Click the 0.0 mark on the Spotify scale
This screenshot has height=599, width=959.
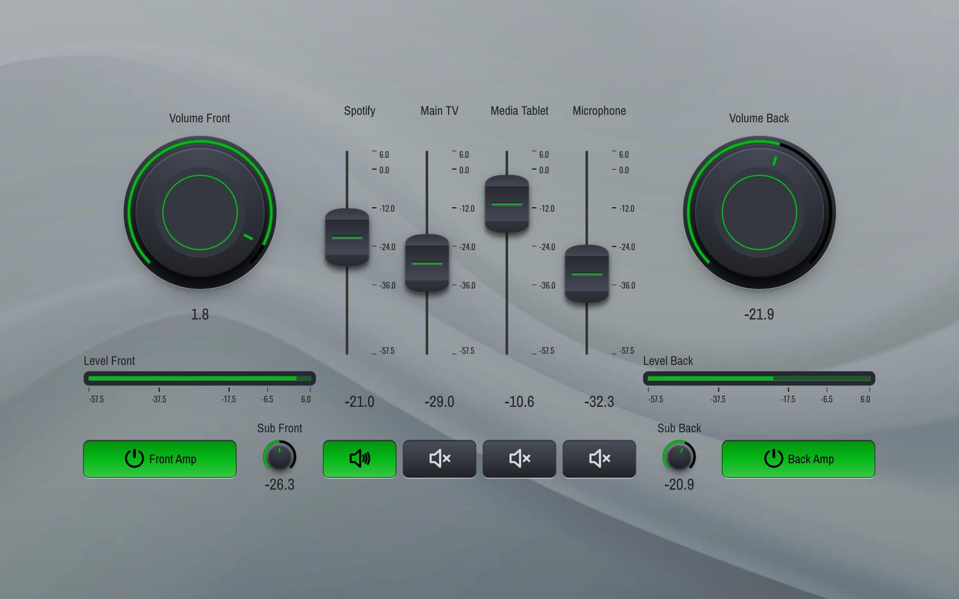click(x=384, y=170)
